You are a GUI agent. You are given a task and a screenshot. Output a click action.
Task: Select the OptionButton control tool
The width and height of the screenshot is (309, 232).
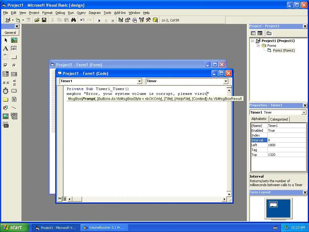pos(14,65)
